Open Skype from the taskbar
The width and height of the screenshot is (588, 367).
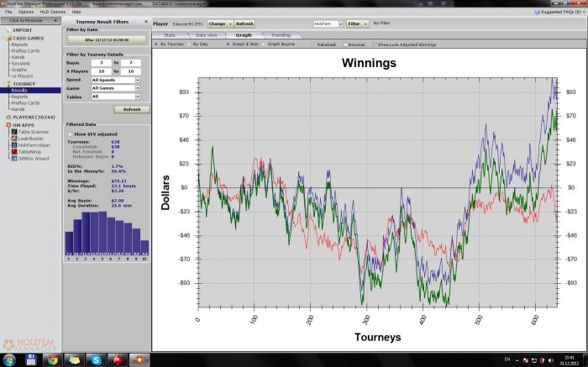[96, 360]
